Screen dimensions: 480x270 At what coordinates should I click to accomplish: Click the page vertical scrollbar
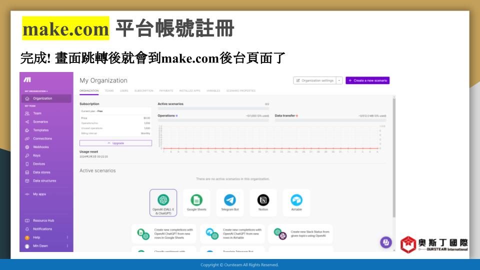394,157
